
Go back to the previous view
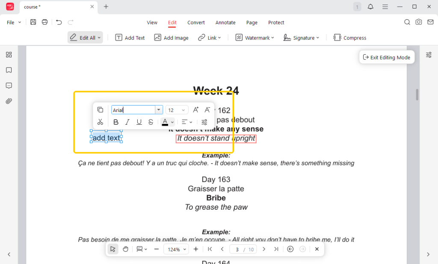[290, 249]
